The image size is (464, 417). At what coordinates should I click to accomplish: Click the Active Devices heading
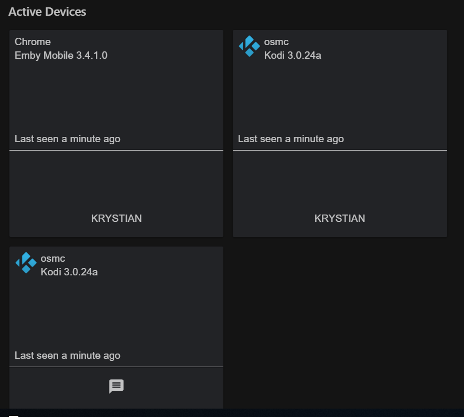(x=47, y=12)
